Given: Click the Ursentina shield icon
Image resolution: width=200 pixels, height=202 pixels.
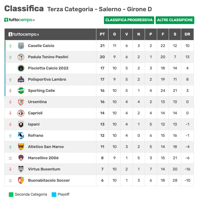Looking at the screenshot, I should (x=21, y=102).
